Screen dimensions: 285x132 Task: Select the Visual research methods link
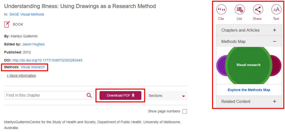[x=33, y=67]
